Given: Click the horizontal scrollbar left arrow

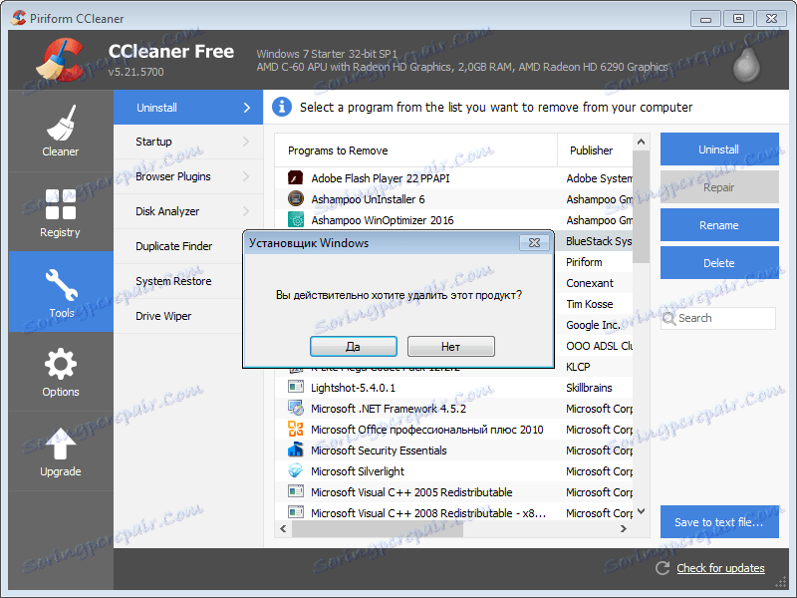Looking at the screenshot, I should (x=283, y=529).
